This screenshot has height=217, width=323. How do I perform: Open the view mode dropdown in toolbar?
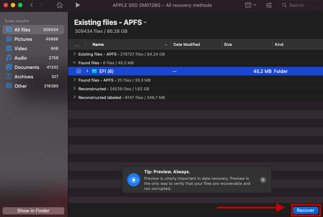pos(251,5)
